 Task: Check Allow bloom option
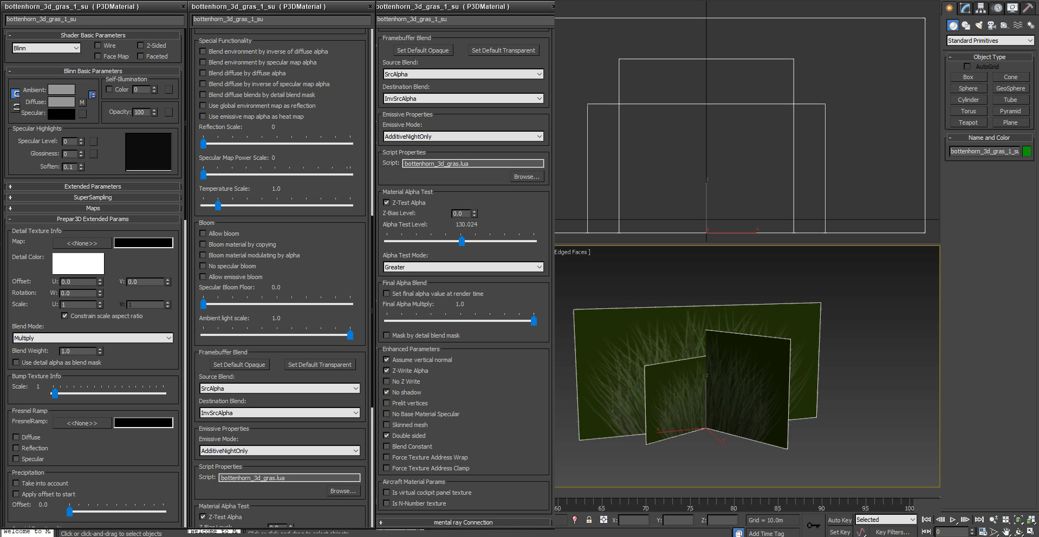tap(203, 234)
